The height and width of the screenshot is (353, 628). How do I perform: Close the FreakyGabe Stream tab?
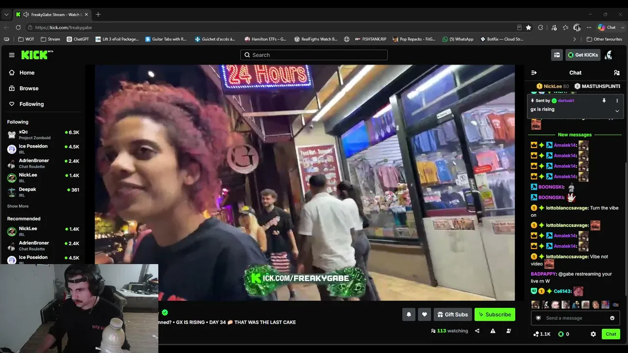tap(86, 15)
